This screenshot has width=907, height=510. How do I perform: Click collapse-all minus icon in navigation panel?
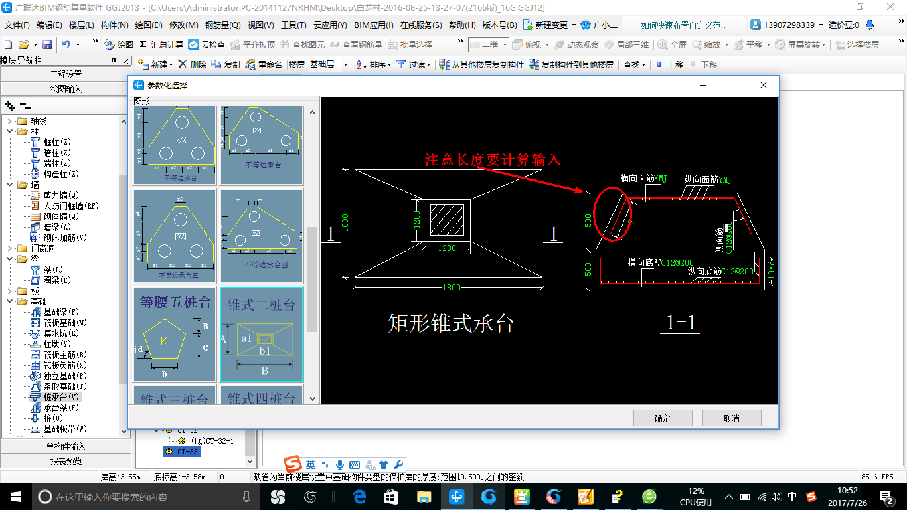[25, 105]
